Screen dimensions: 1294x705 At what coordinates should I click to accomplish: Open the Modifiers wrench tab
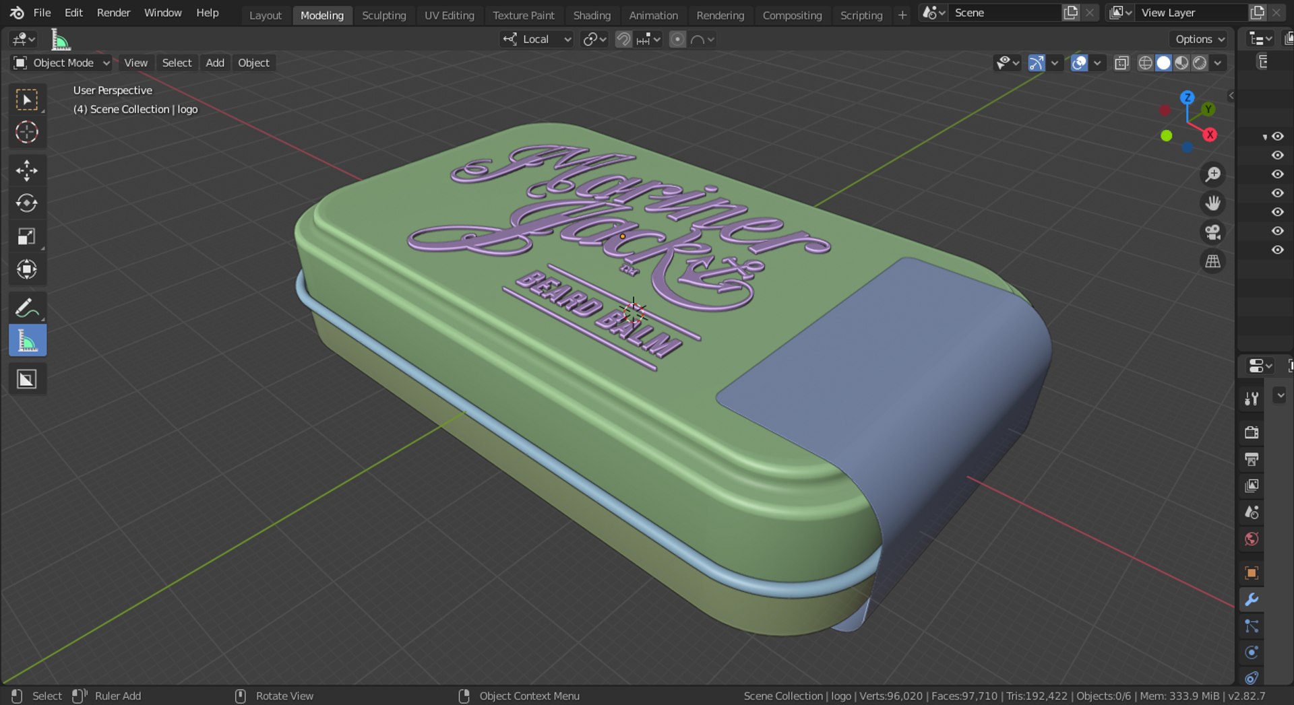click(x=1252, y=599)
